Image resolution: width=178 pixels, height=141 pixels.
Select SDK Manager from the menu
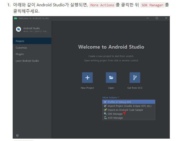[129, 114]
